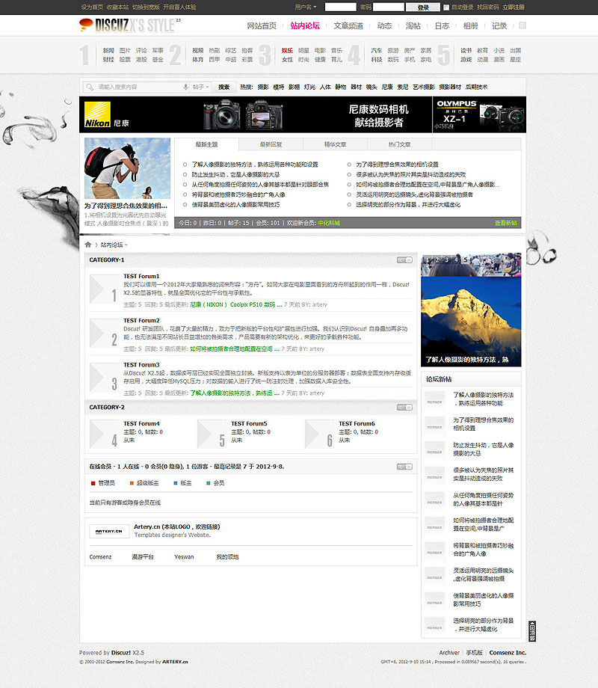Click the 找回密码 link
The height and width of the screenshot is (688, 598).
(x=488, y=7)
